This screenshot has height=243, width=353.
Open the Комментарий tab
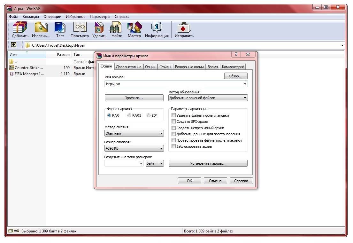tap(233, 67)
